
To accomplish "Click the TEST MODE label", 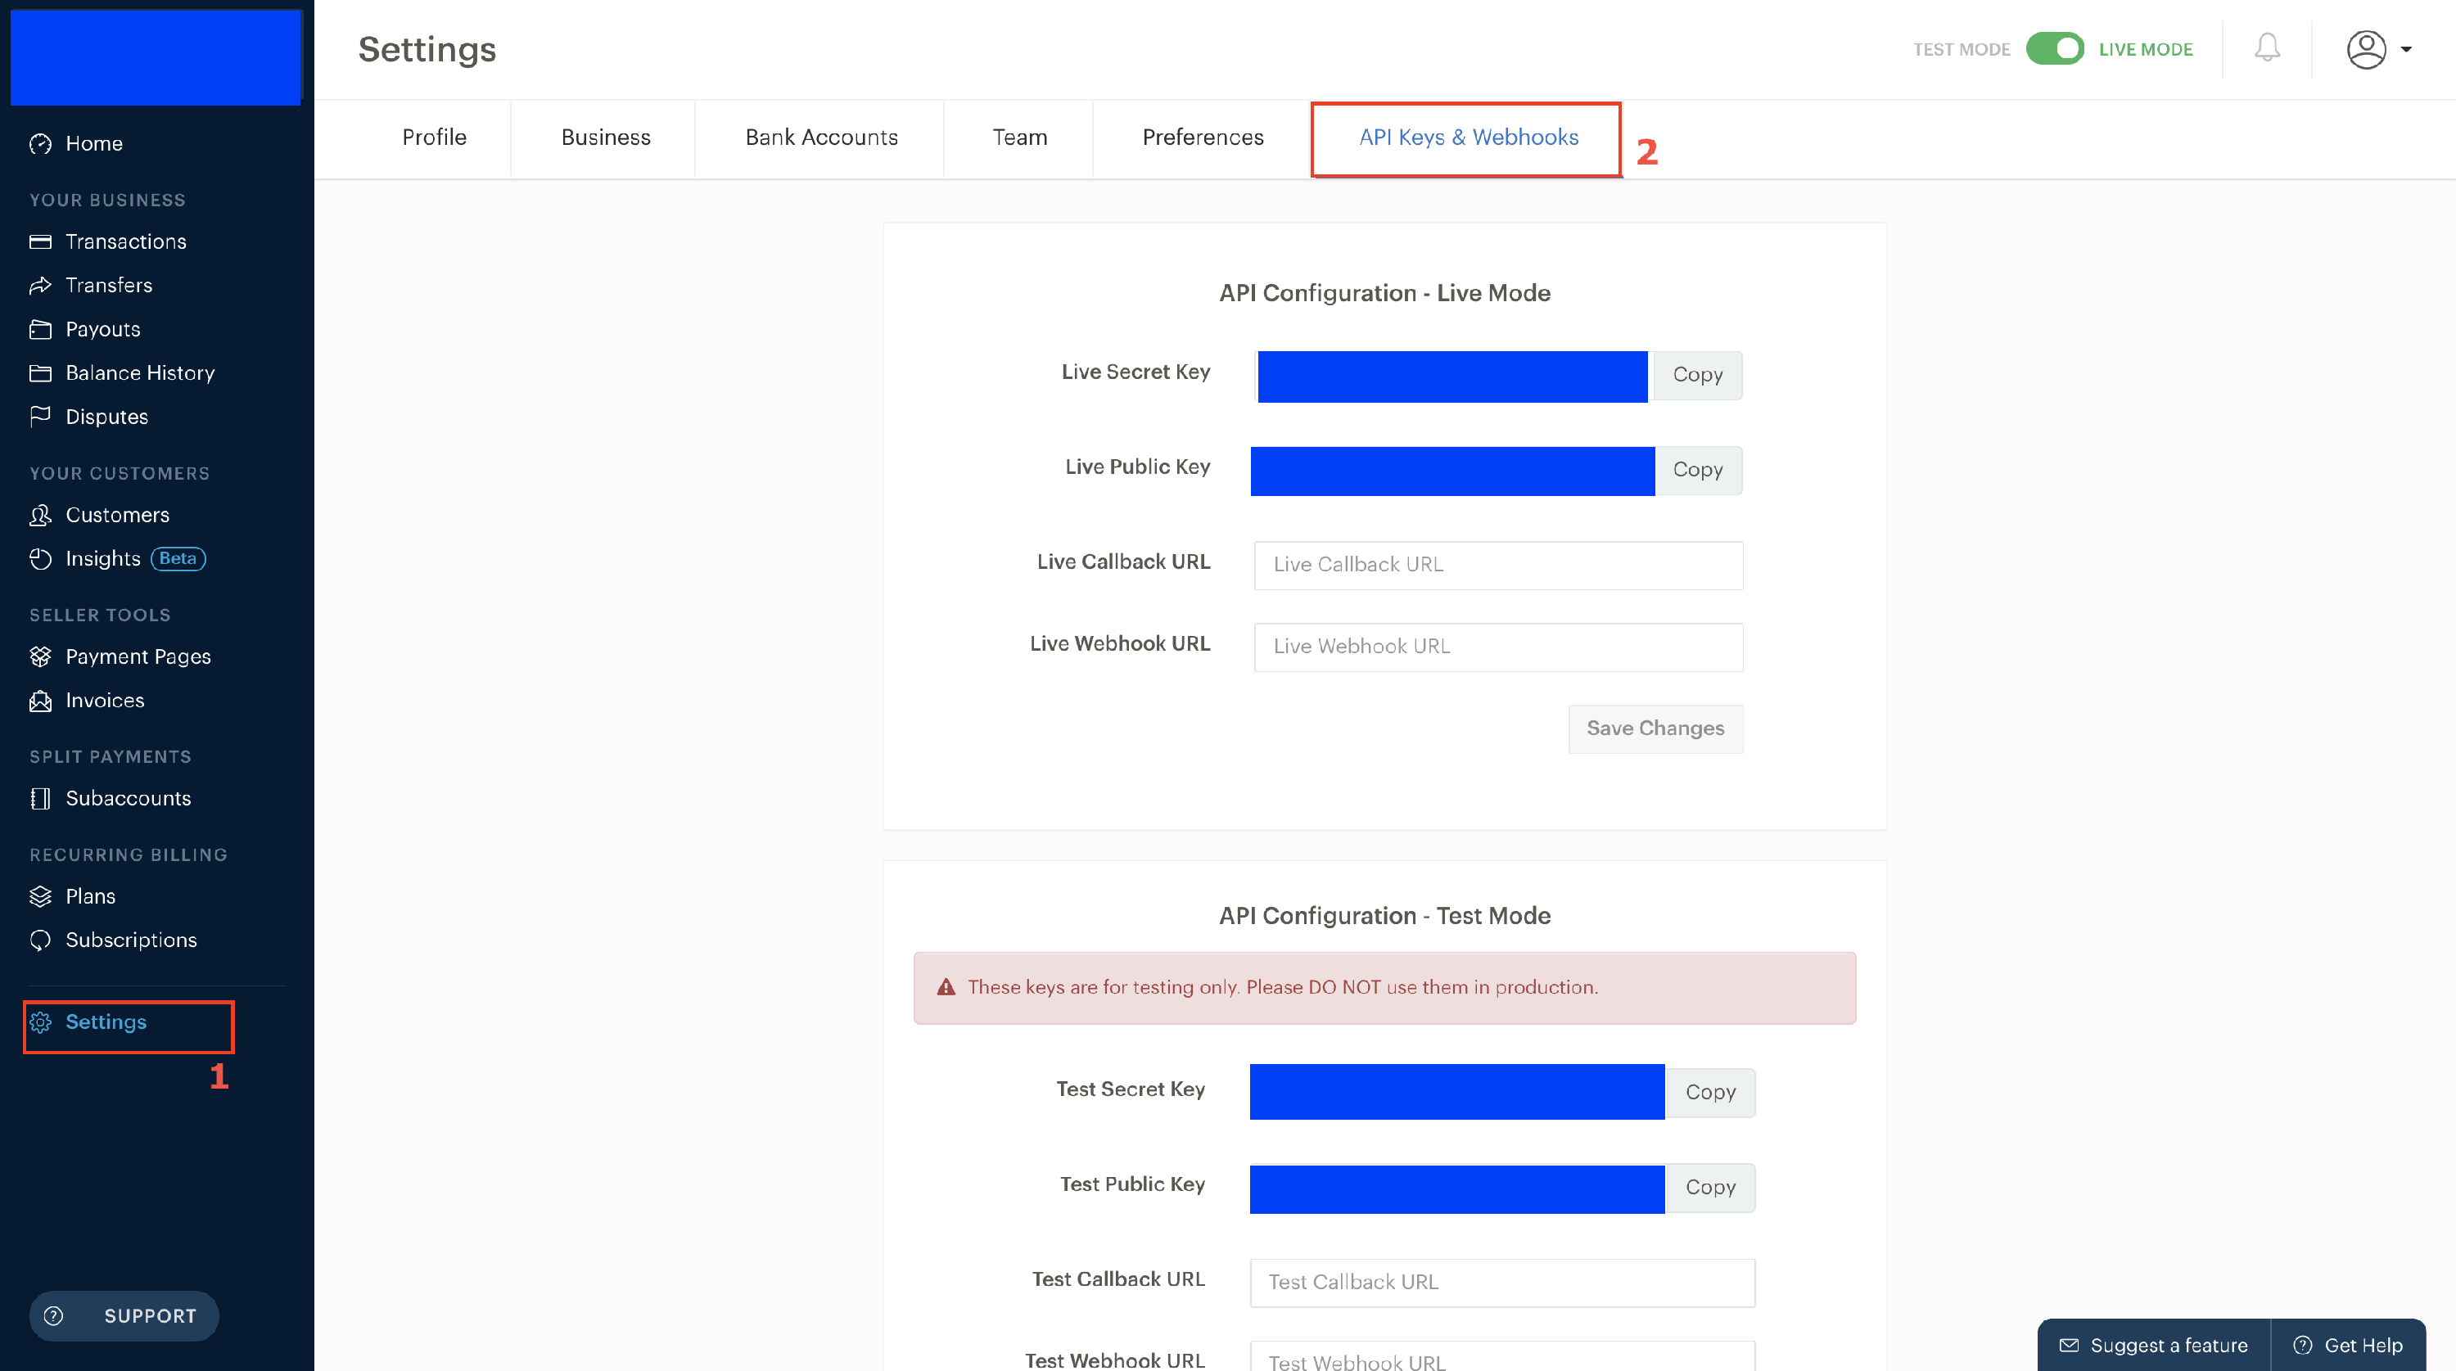I will point(1962,50).
